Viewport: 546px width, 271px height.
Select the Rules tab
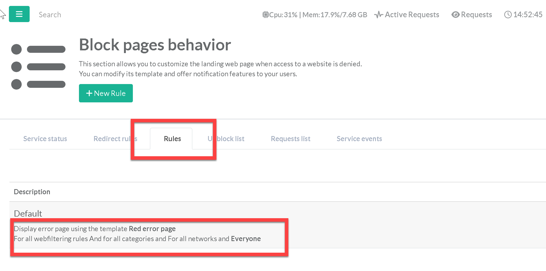pos(172,139)
